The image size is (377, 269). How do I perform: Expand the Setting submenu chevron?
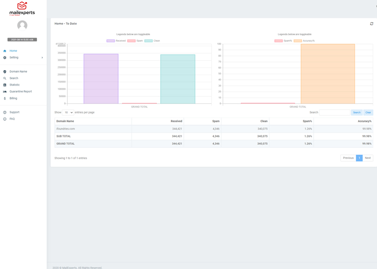[x=42, y=57]
